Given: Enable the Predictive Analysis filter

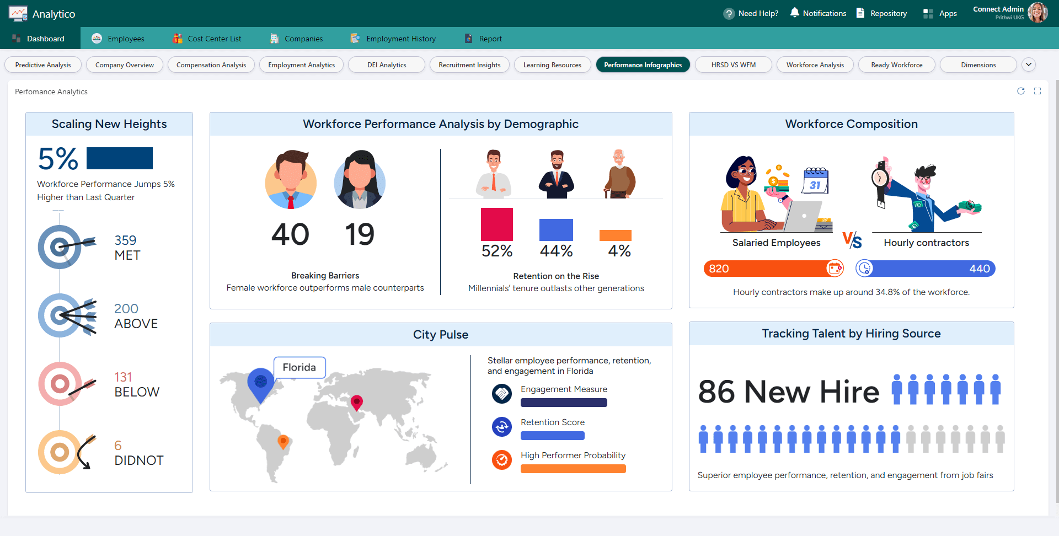Looking at the screenshot, I should tap(42, 65).
